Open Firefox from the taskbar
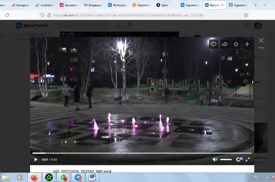This screenshot has width=275, height=182. coord(34,177)
